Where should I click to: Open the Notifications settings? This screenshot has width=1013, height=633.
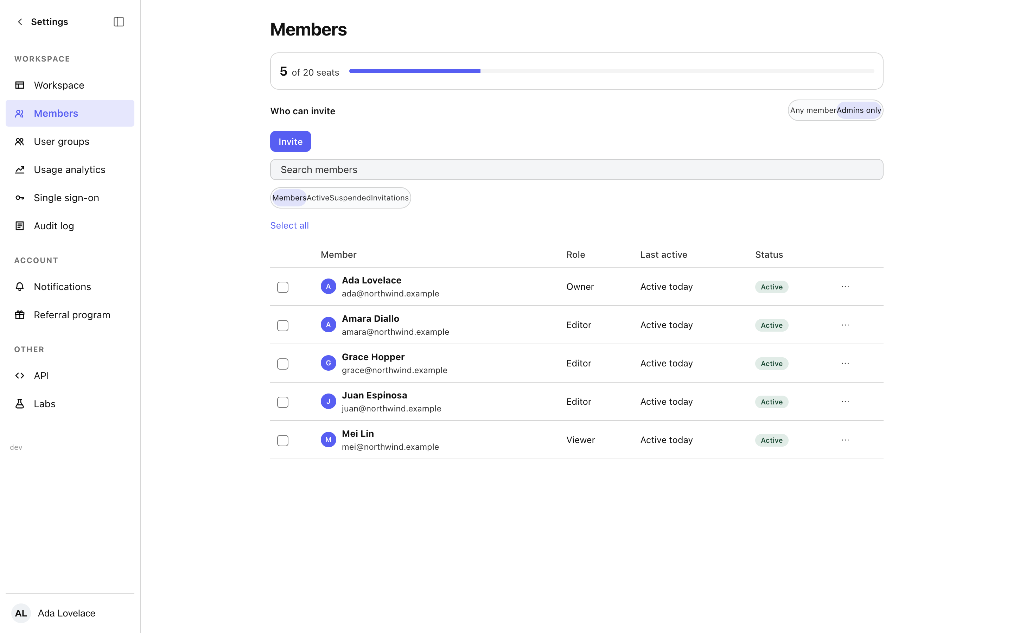[x=70, y=286]
